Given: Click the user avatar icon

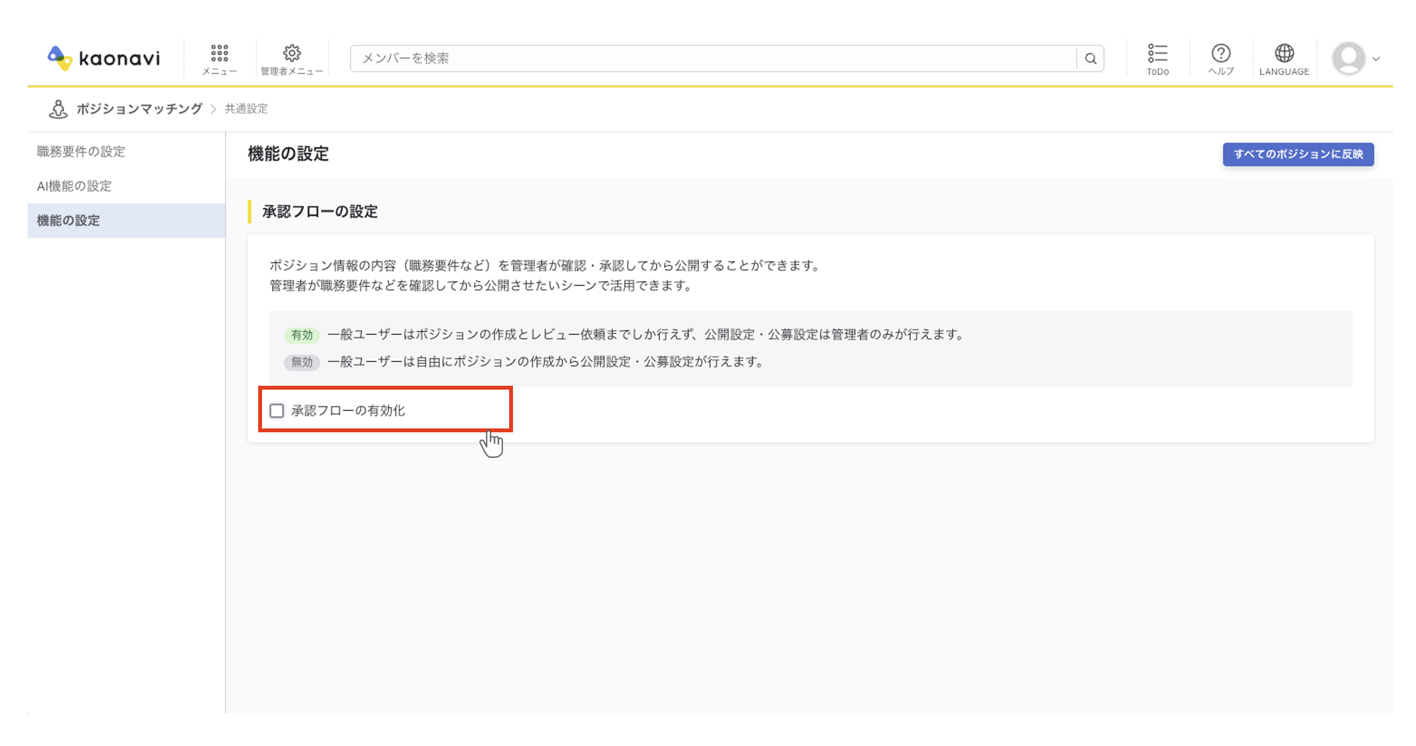Looking at the screenshot, I should (1348, 58).
